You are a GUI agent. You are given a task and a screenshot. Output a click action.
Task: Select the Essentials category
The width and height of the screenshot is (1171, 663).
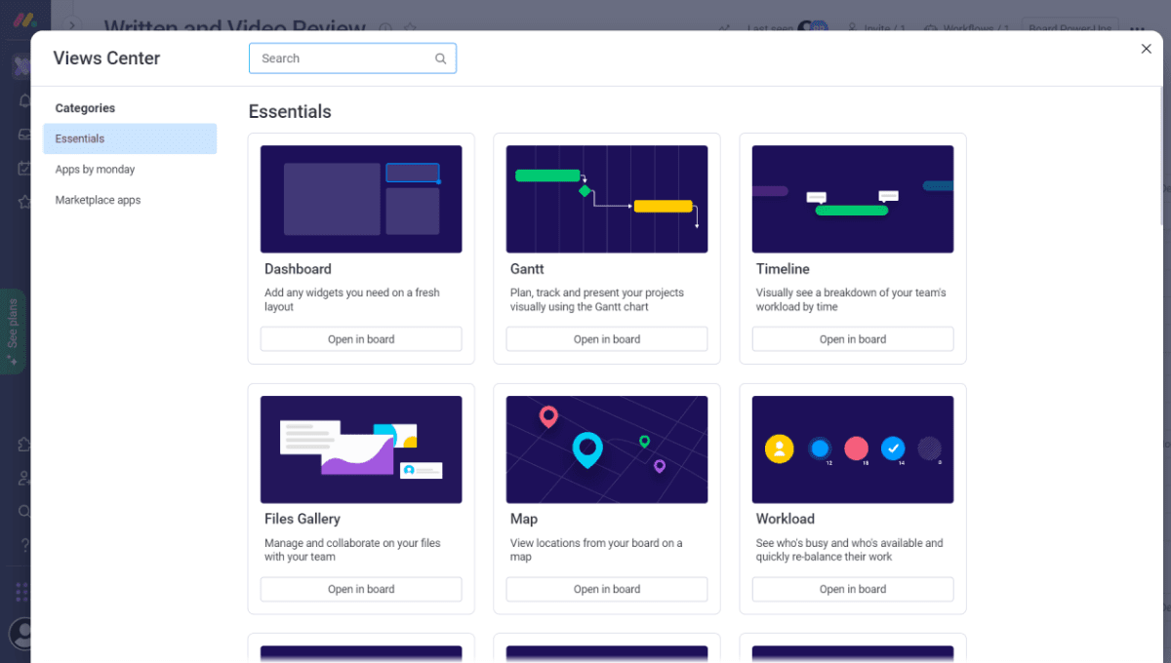tap(129, 138)
